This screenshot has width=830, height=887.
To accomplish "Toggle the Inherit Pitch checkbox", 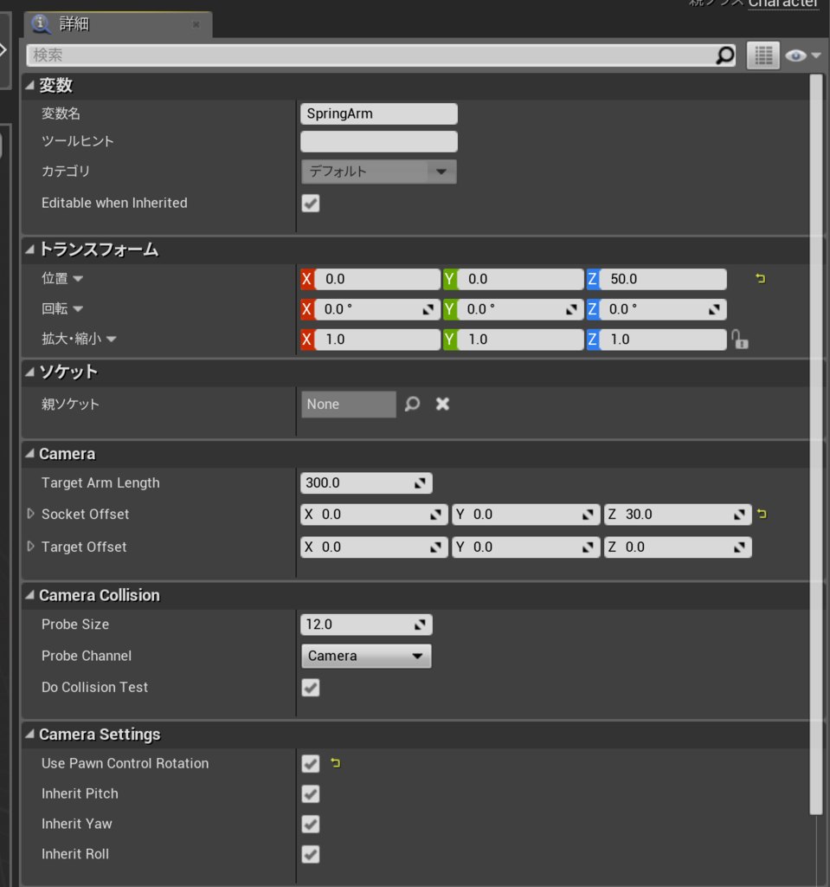I will pyautogui.click(x=311, y=793).
